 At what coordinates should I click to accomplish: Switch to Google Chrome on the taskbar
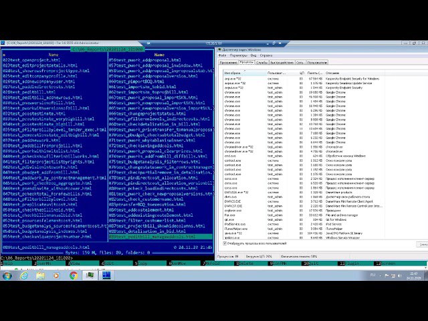coord(73,276)
